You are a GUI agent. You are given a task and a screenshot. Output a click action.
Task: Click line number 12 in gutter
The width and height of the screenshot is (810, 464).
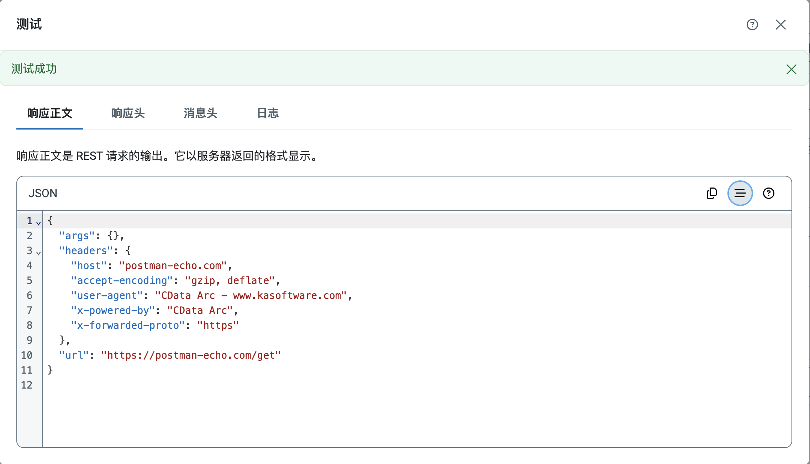(x=27, y=385)
